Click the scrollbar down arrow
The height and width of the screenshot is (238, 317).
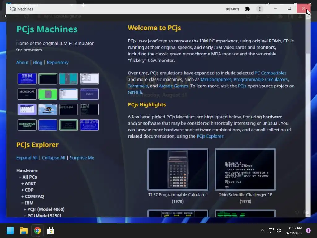coord(308,214)
